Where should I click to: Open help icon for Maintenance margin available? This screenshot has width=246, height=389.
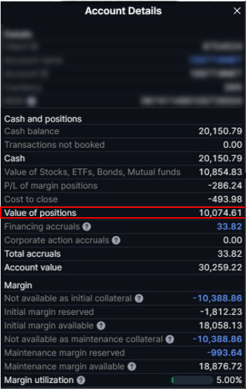tap(132, 366)
